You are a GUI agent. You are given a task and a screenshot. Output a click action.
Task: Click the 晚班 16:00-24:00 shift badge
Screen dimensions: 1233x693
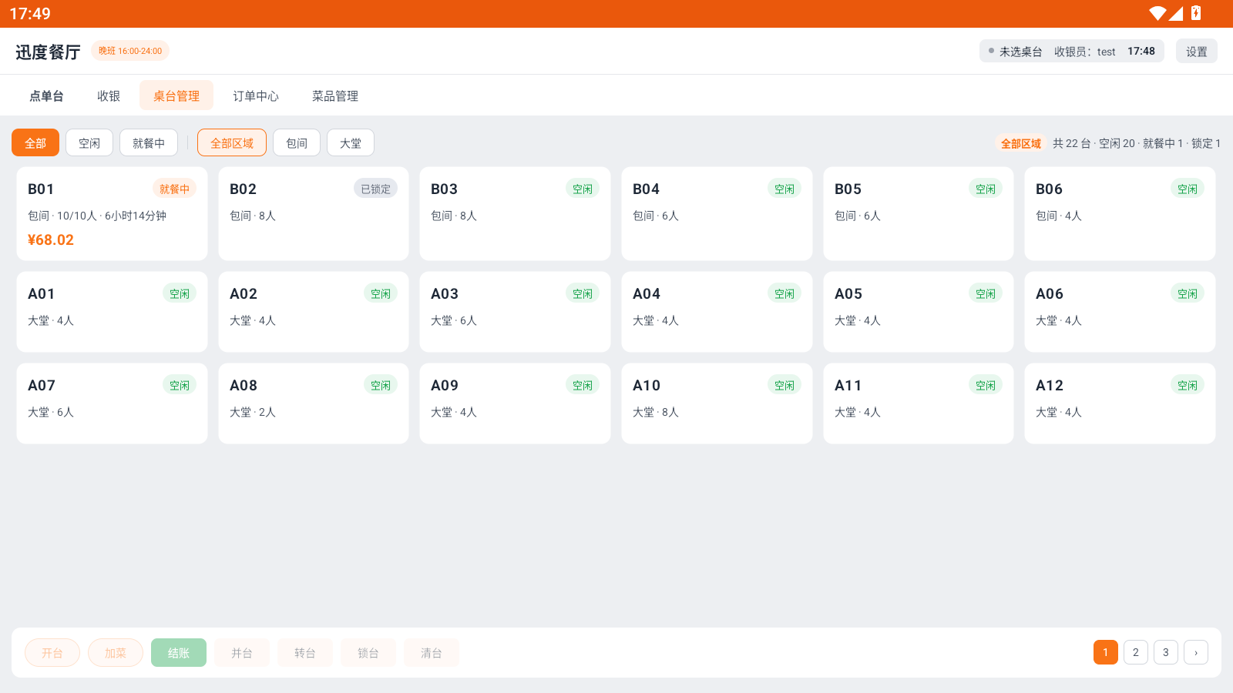[x=130, y=51]
